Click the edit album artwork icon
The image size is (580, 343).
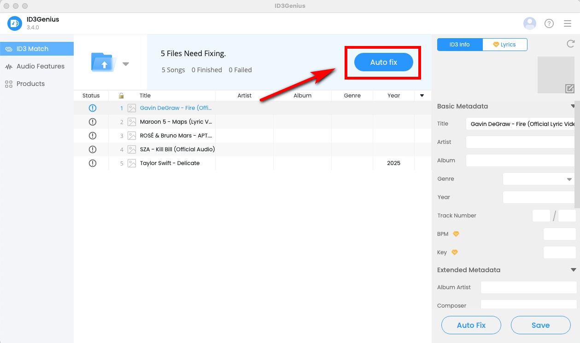click(569, 88)
